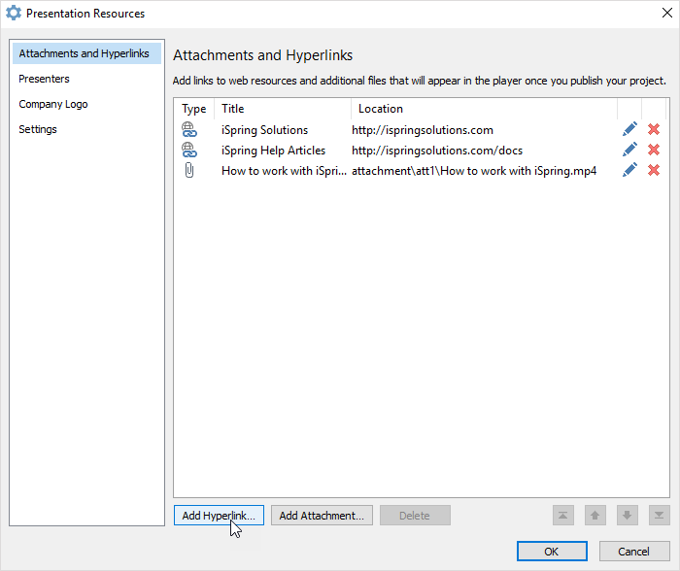This screenshot has height=571, width=680.
Task: Delete the iSpring.mp4 attachment row
Action: (x=654, y=170)
